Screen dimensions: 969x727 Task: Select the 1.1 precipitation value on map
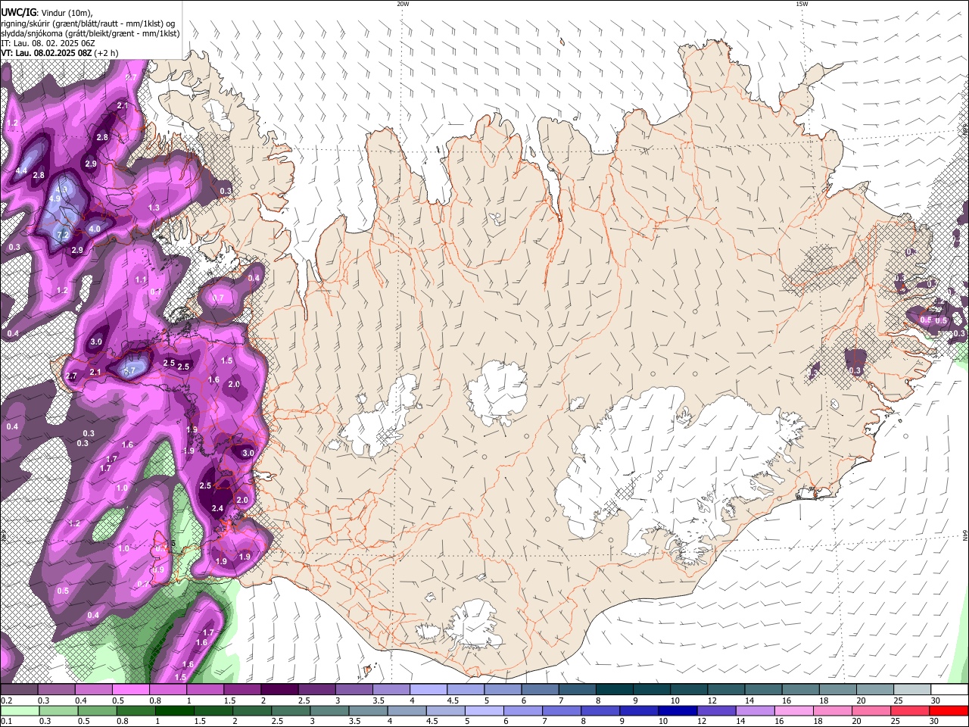(141, 279)
